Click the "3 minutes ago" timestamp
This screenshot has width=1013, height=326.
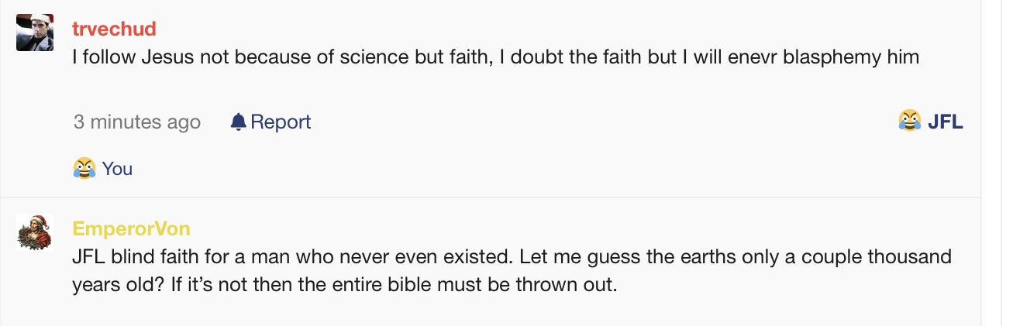click(x=137, y=122)
